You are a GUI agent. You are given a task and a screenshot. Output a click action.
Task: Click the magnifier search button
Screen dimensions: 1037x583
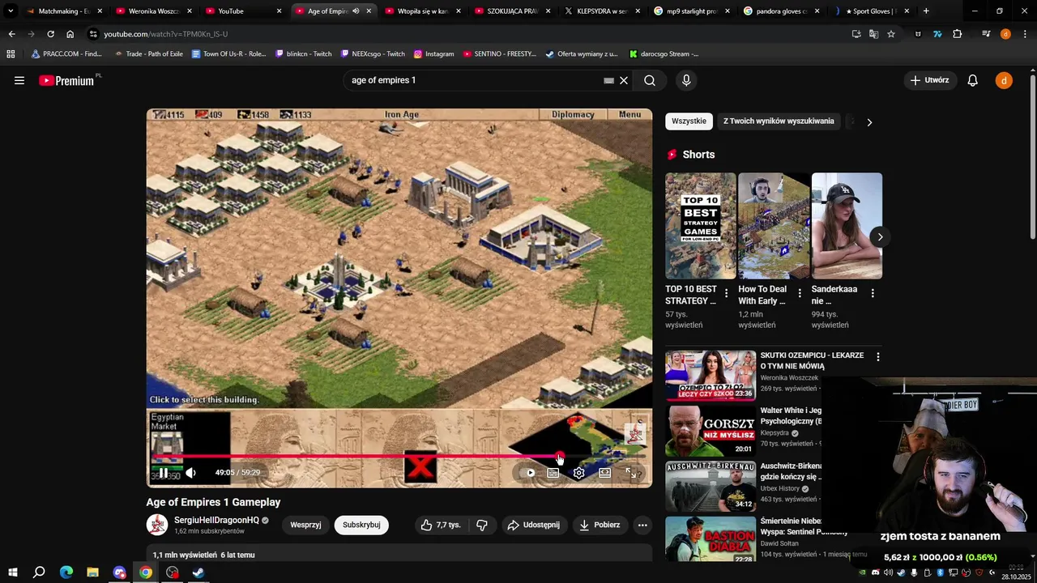650,80
